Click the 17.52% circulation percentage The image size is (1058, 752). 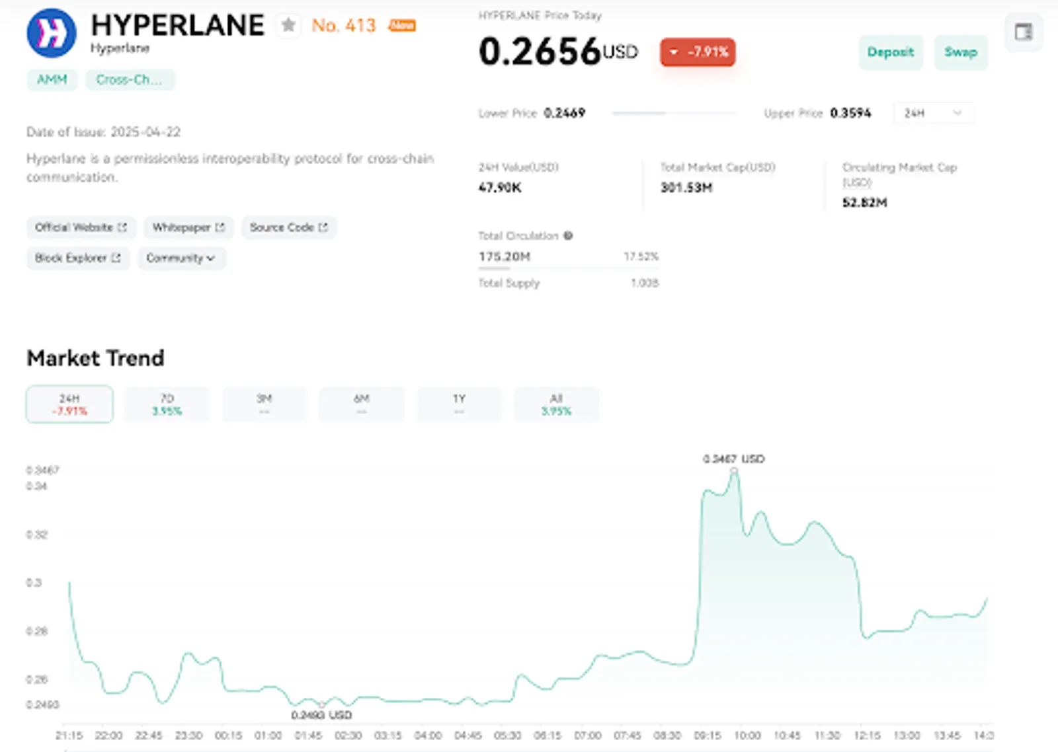coord(641,256)
